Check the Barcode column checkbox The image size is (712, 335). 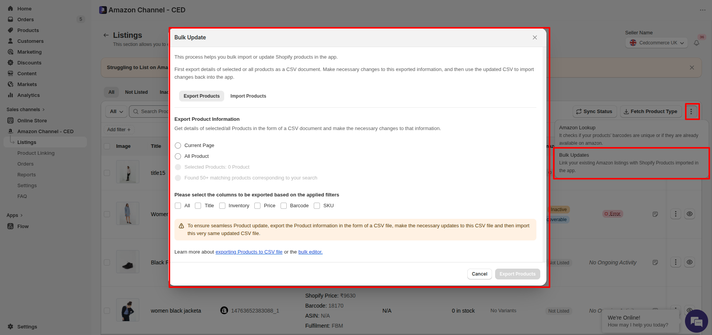point(284,206)
